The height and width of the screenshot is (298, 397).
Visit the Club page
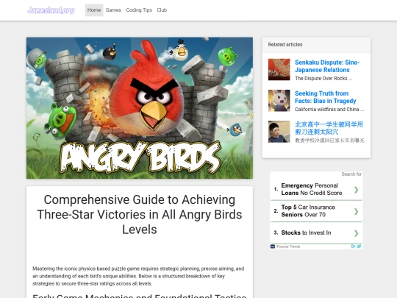point(162,10)
